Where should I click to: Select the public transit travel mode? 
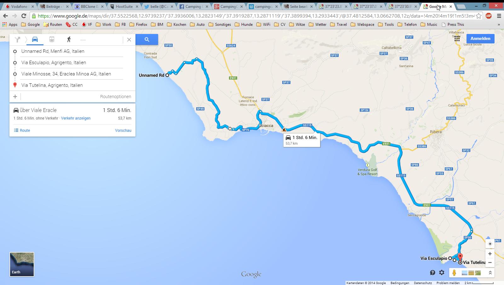[x=52, y=40]
